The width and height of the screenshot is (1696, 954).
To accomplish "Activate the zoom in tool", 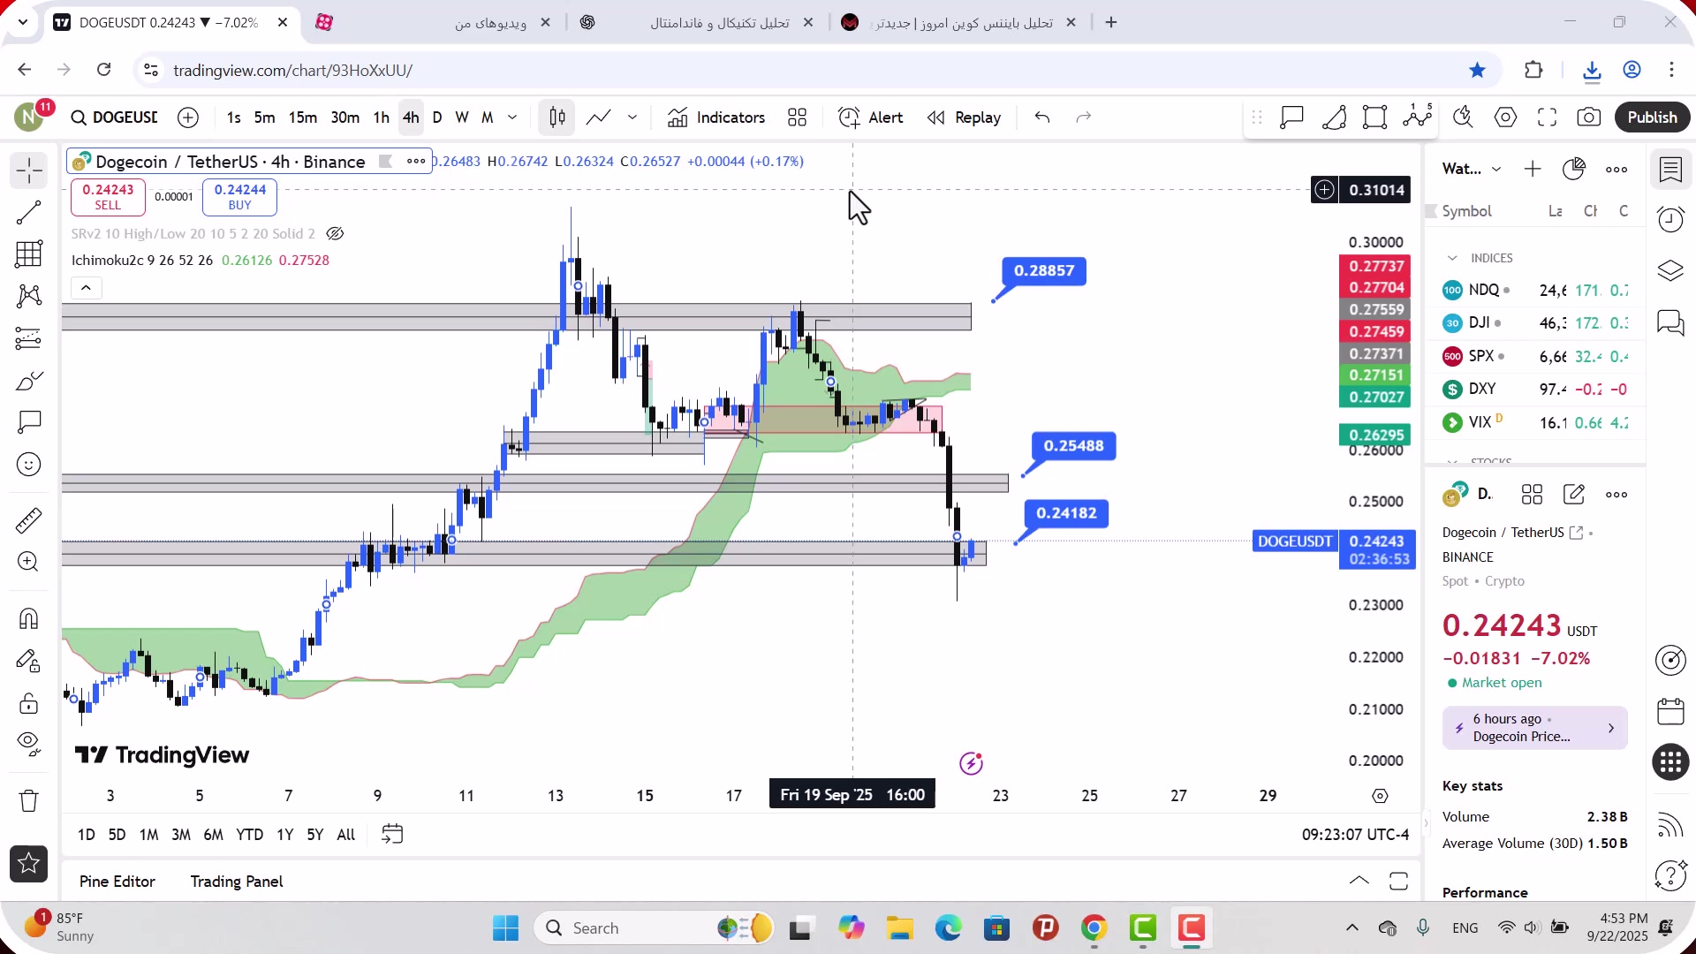I will pos(29,562).
